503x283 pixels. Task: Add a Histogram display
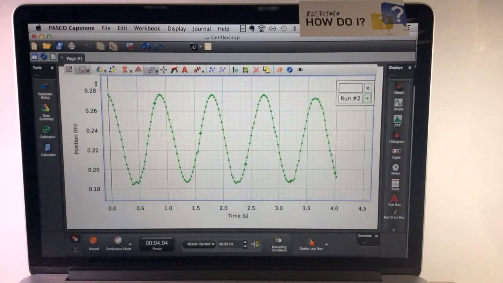397,137
